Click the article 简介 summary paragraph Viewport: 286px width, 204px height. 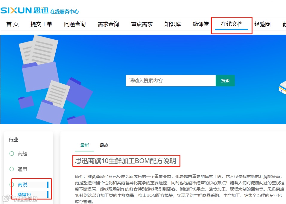[x=180, y=189]
